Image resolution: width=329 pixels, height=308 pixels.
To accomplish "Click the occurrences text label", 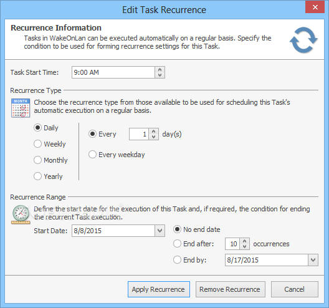I will click(x=271, y=244).
